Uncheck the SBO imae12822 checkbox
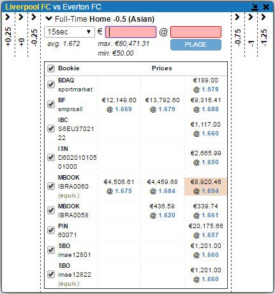Viewport: 275px width, 294px height. pyautogui.click(x=51, y=274)
